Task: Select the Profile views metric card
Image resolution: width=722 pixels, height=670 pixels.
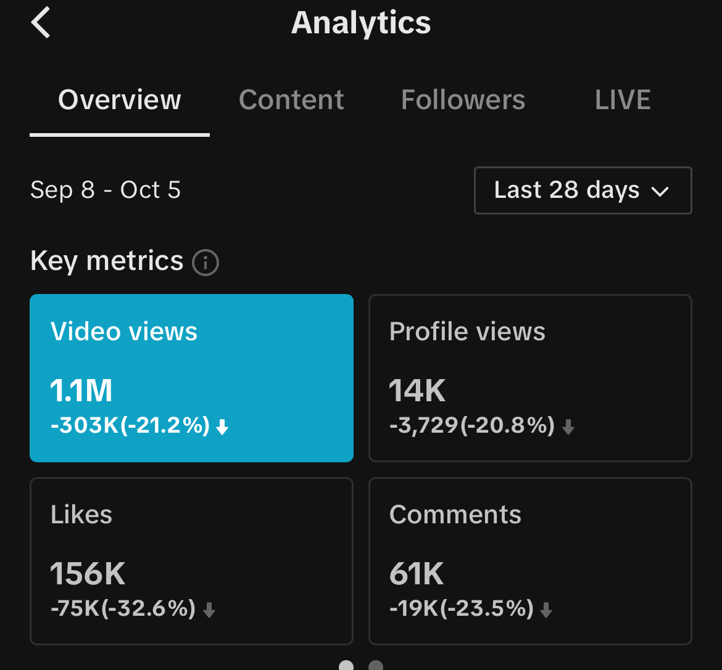Action: [530, 378]
